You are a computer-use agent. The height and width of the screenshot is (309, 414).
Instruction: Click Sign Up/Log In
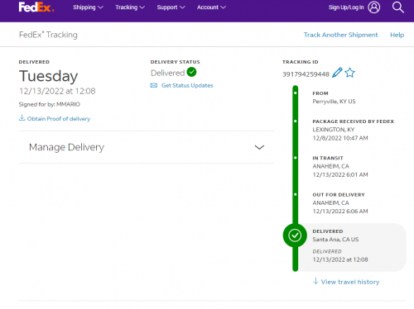346,7
